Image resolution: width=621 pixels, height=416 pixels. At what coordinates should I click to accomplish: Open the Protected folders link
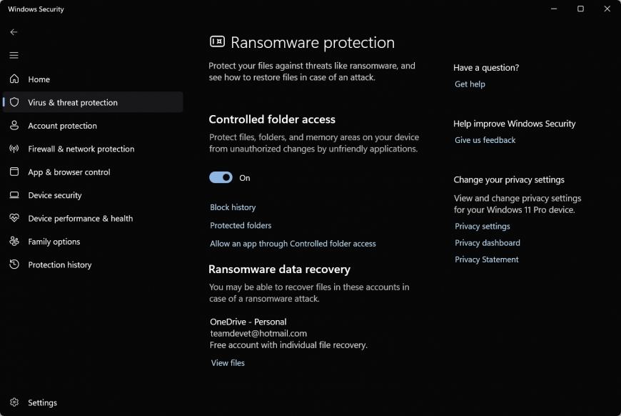[241, 225]
